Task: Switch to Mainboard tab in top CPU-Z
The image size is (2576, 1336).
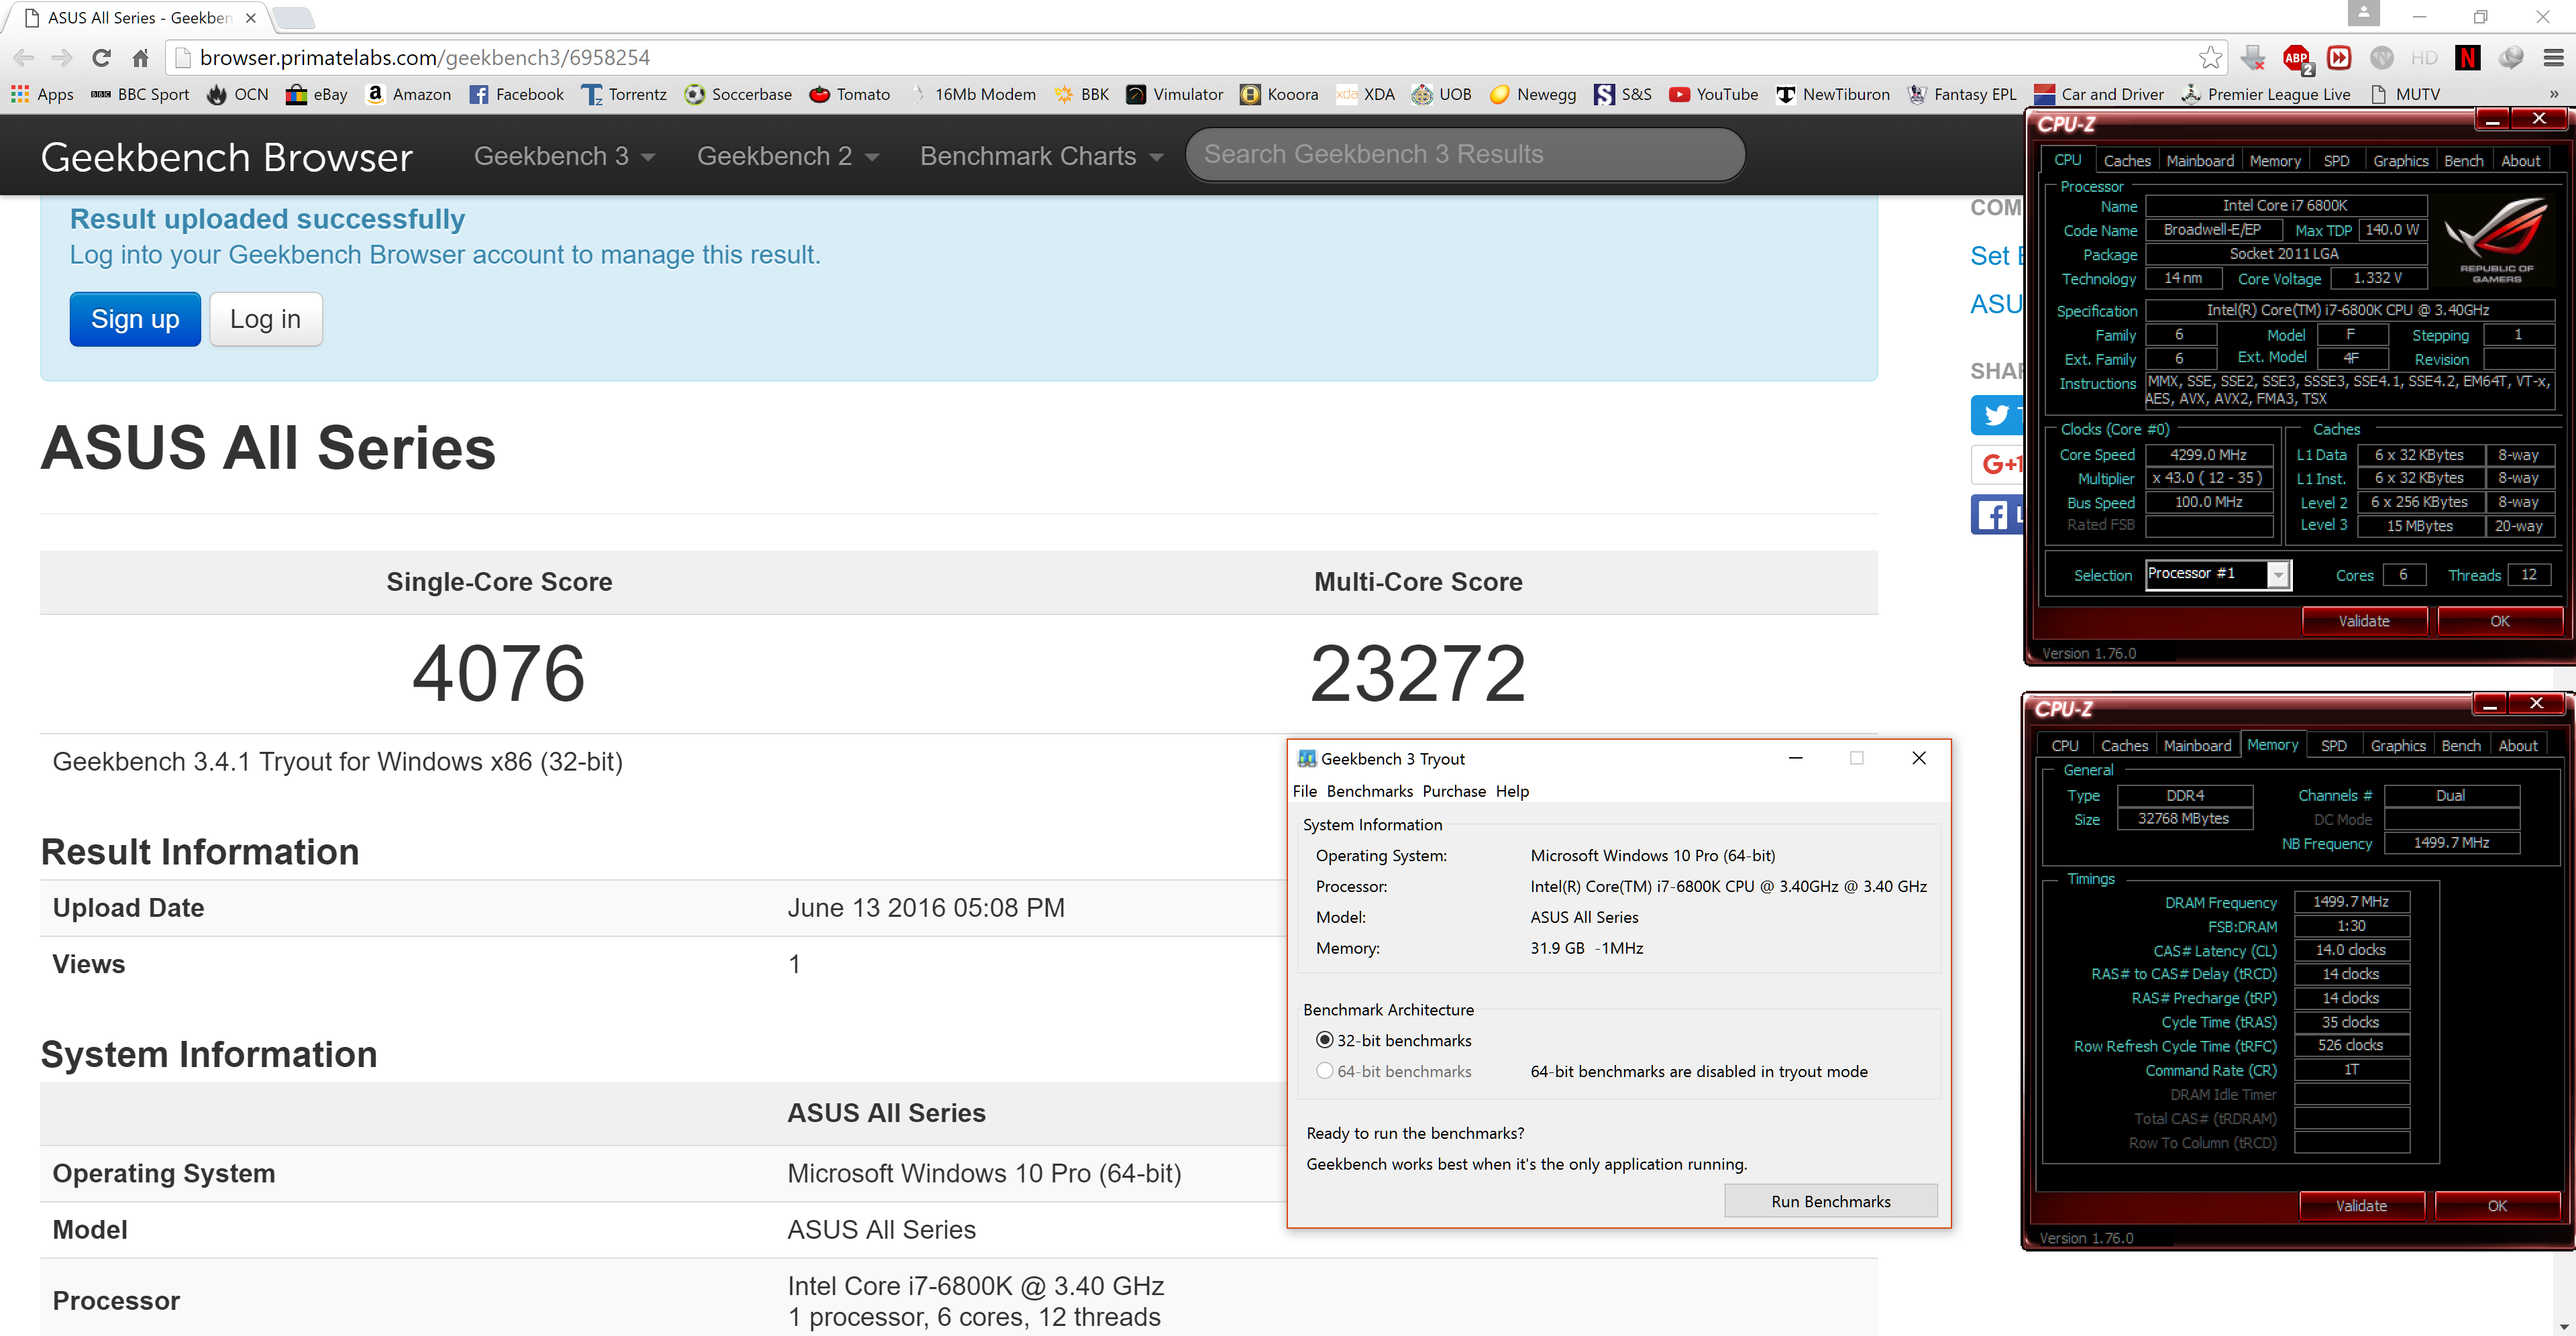Action: tap(2199, 161)
